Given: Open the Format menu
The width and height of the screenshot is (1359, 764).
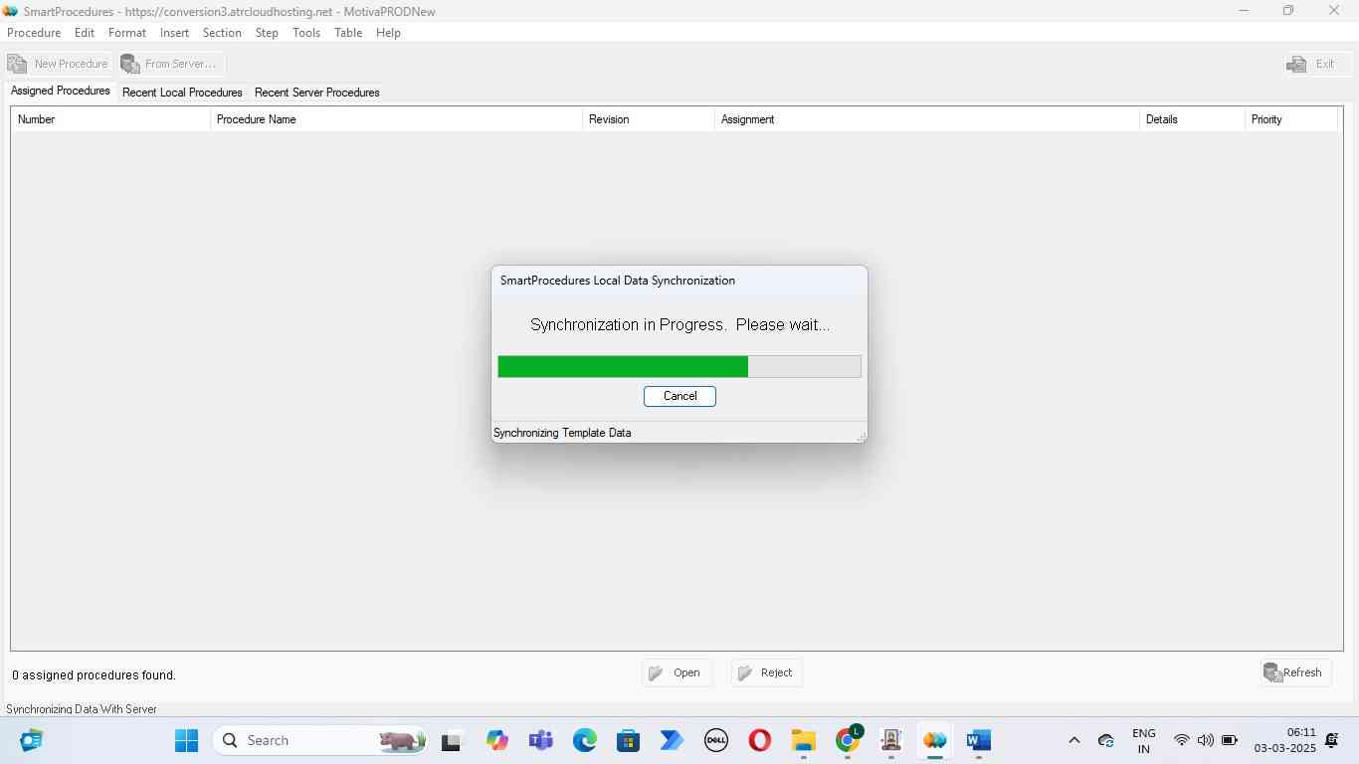Looking at the screenshot, I should (x=127, y=33).
